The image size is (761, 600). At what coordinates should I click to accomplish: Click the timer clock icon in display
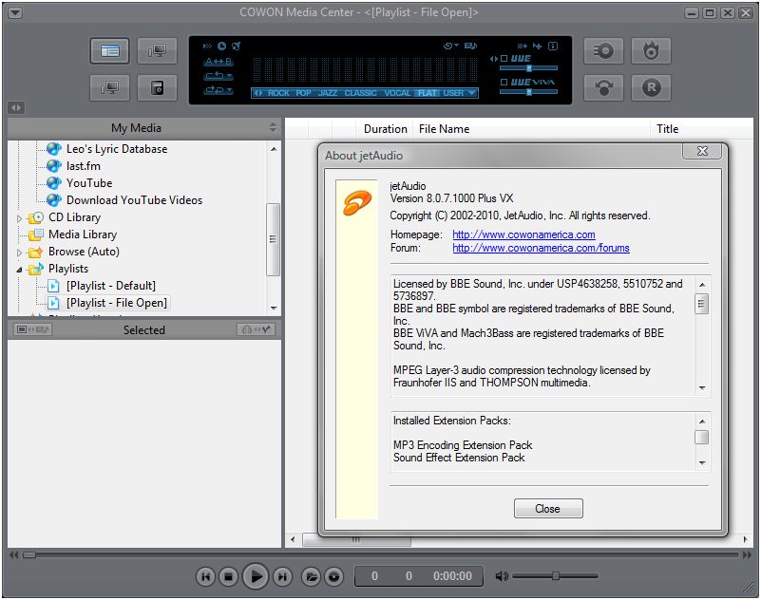(x=221, y=47)
